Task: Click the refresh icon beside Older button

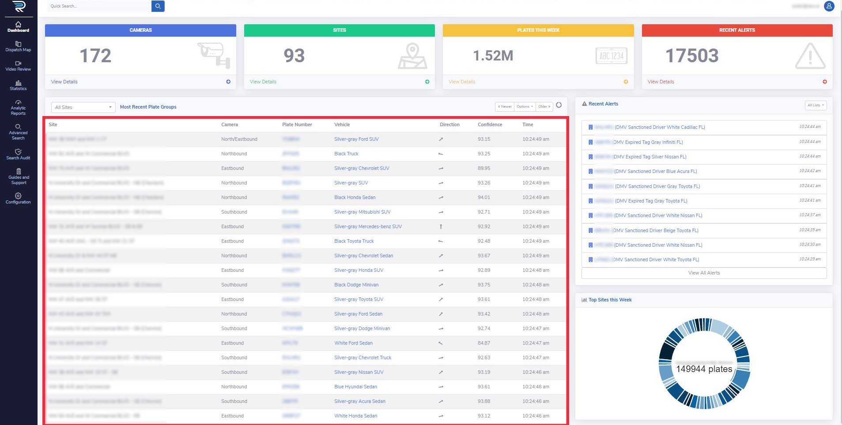Action: (x=559, y=105)
